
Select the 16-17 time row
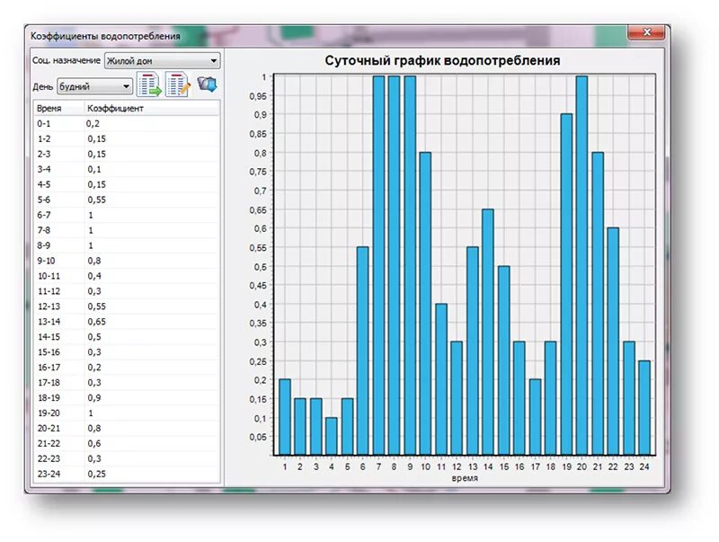point(127,368)
